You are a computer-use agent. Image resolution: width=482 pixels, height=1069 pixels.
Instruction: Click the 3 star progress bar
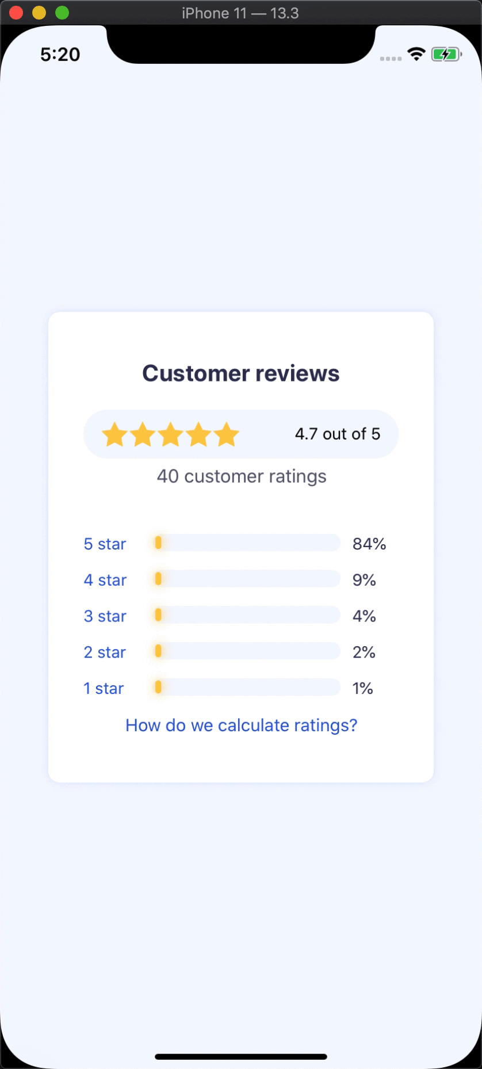pos(247,615)
